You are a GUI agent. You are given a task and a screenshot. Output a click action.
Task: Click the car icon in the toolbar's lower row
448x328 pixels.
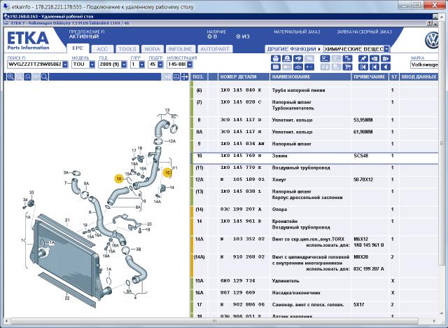pyautogui.click(x=298, y=67)
